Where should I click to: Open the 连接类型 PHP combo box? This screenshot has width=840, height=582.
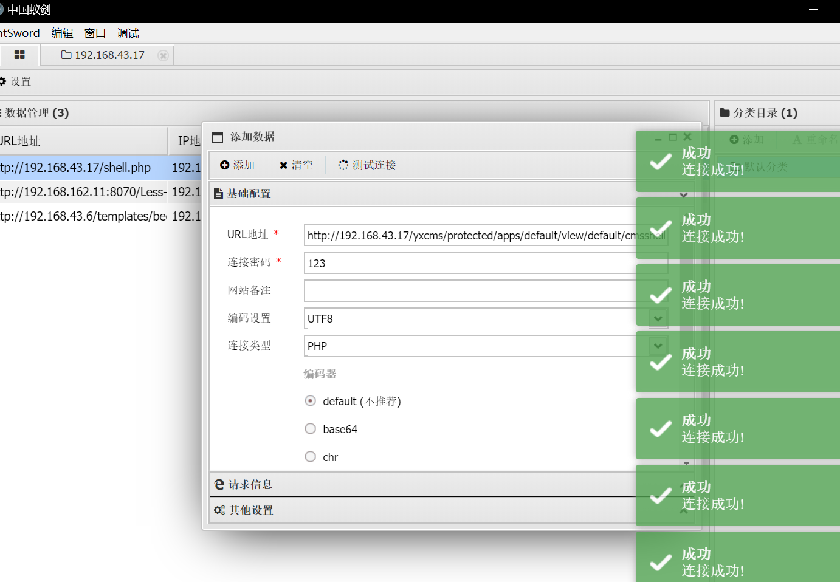point(486,346)
